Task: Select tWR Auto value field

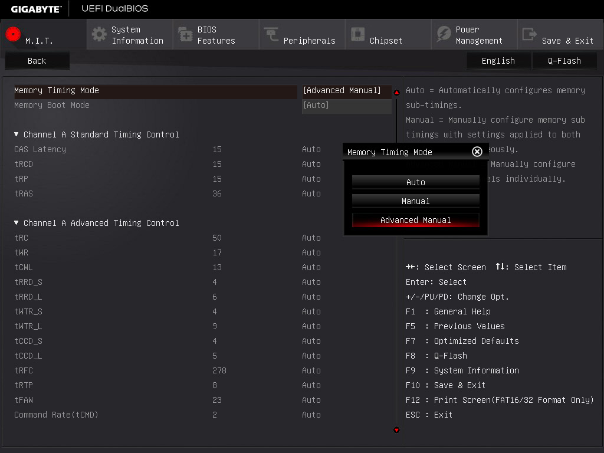Action: [311, 252]
